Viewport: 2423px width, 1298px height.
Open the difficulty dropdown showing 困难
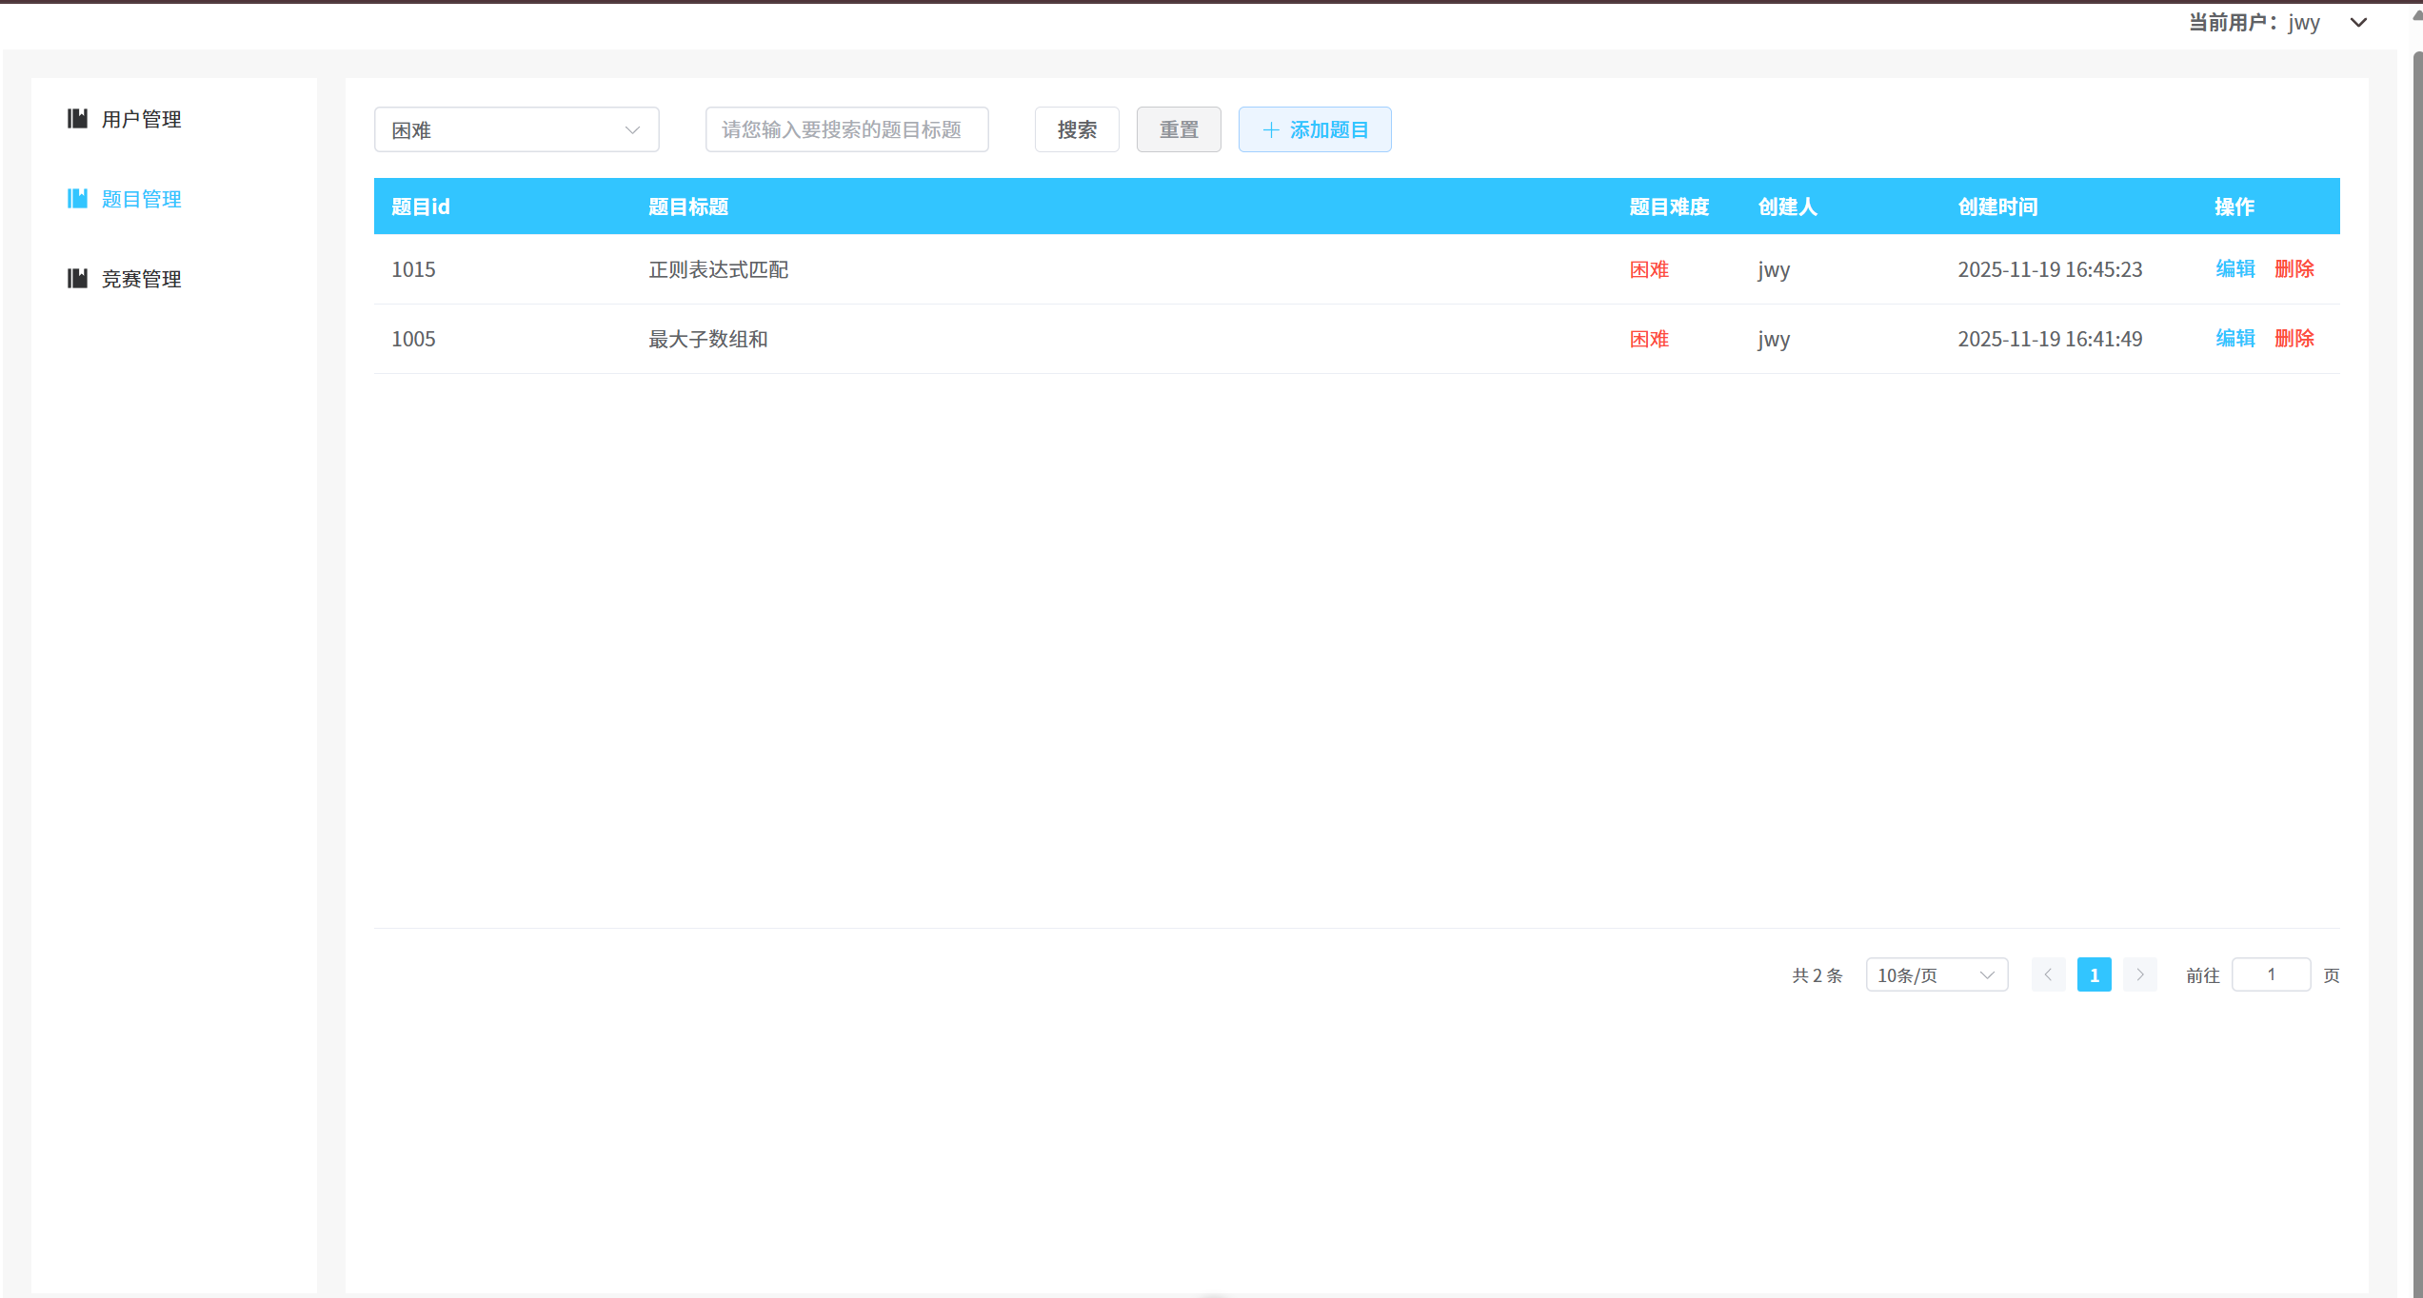[516, 129]
